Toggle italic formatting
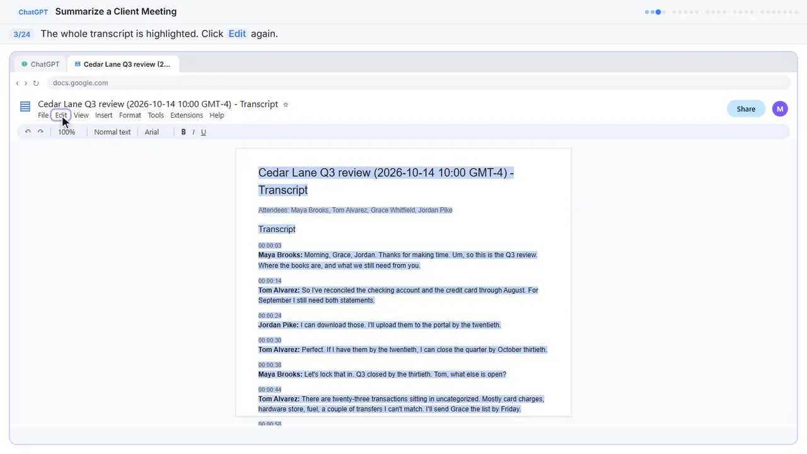The image size is (807, 454). (194, 132)
